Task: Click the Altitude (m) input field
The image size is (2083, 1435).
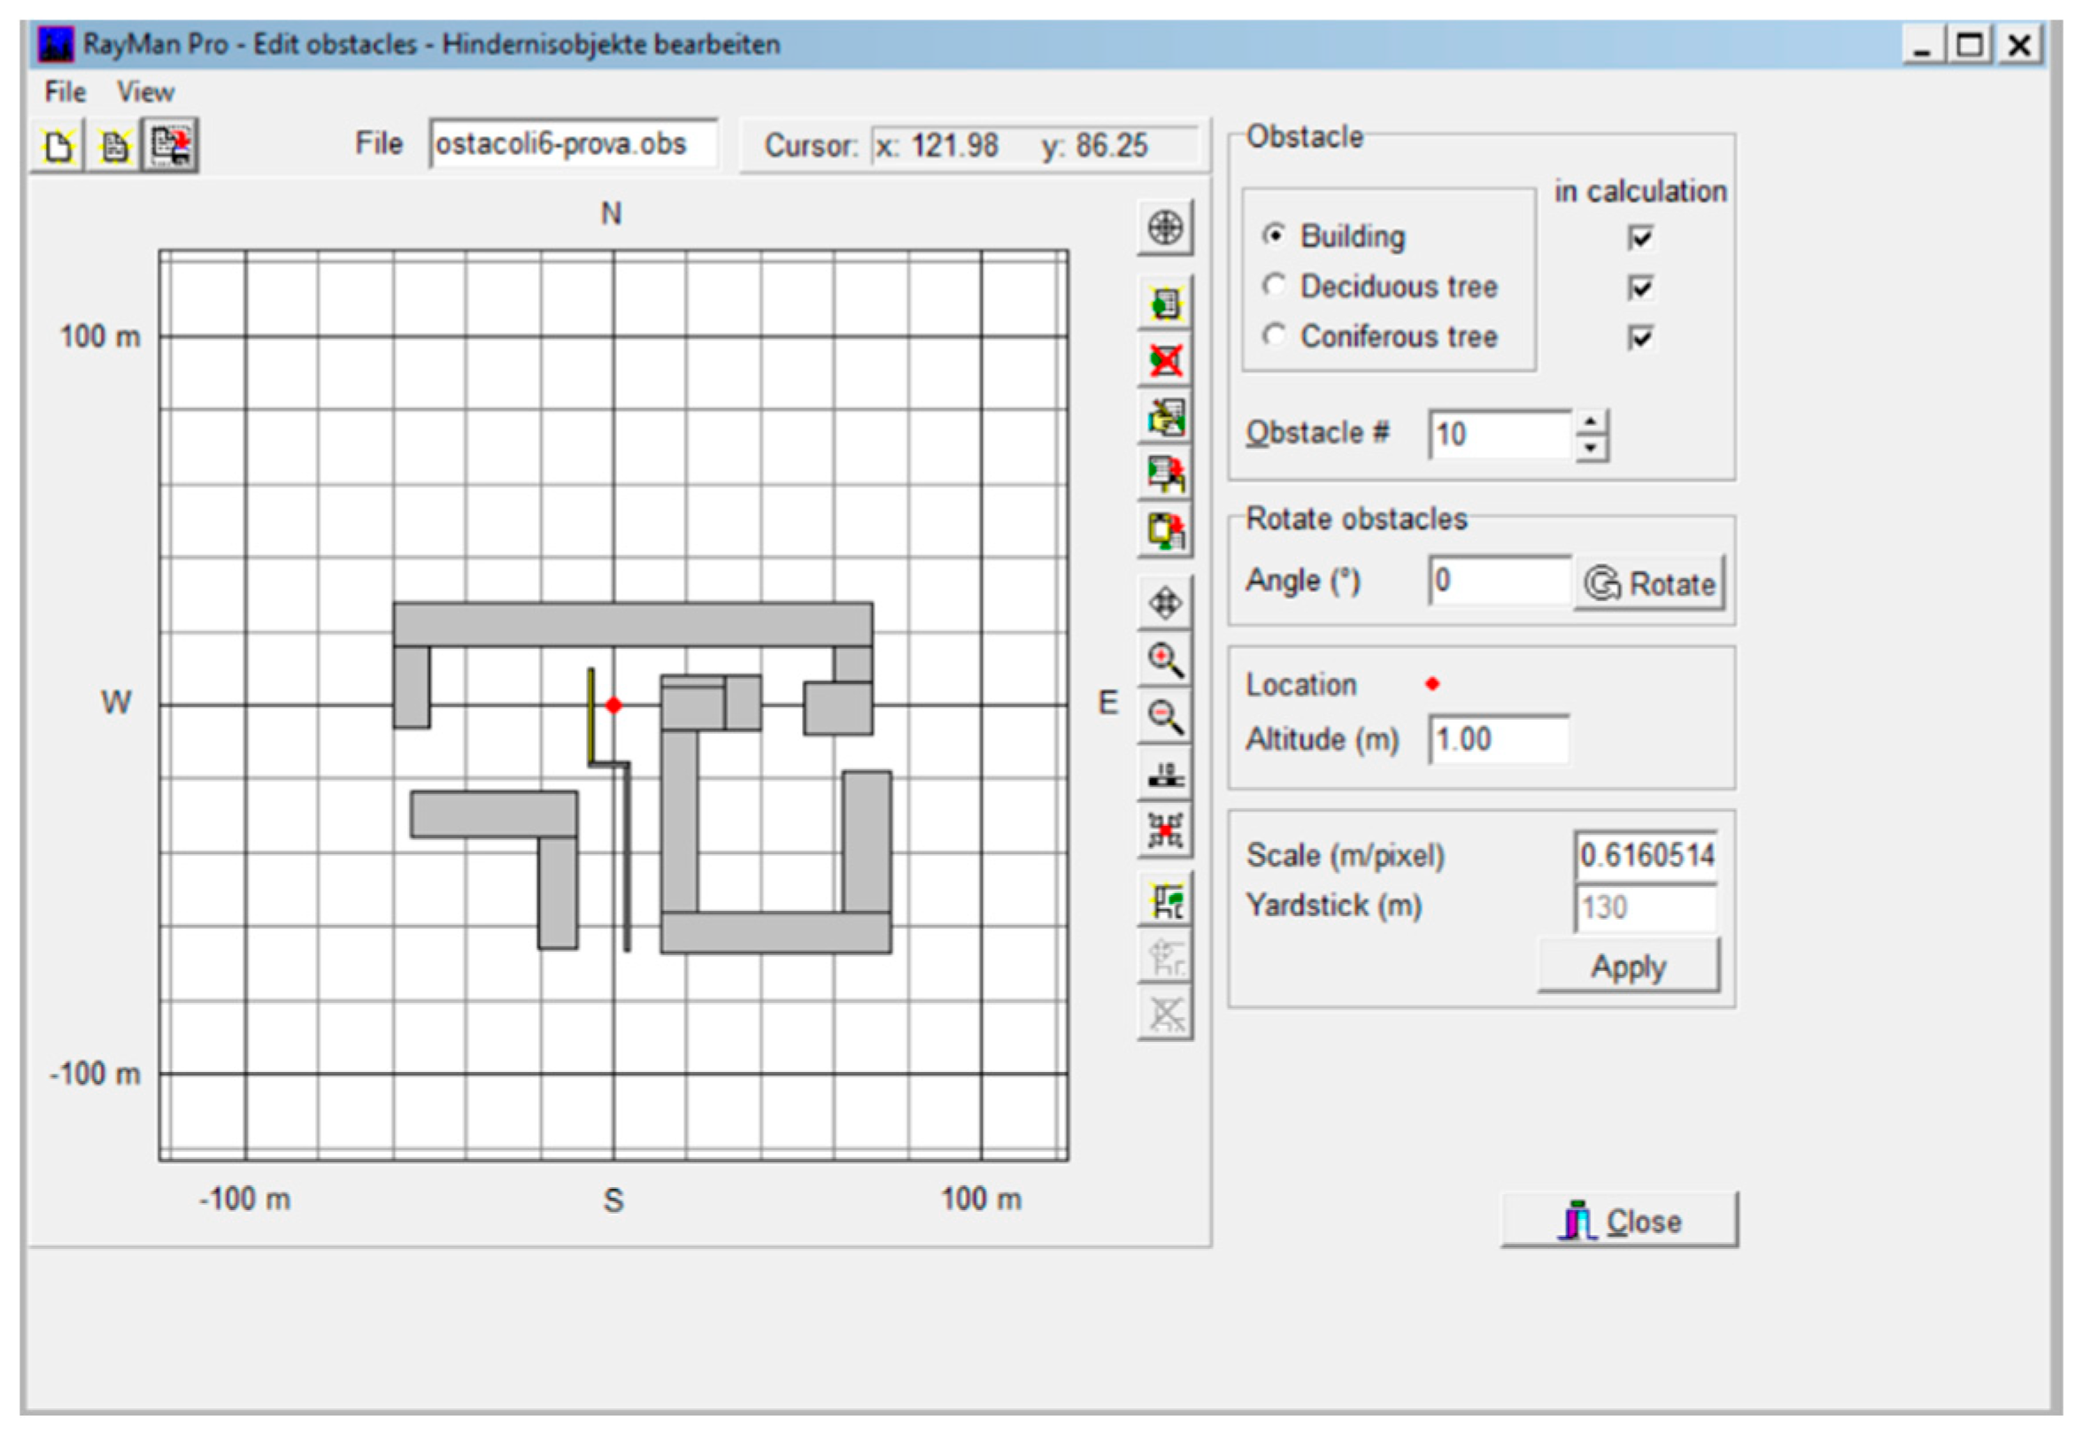Action: [1499, 740]
